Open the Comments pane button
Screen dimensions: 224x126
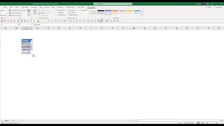tap(218, 7)
